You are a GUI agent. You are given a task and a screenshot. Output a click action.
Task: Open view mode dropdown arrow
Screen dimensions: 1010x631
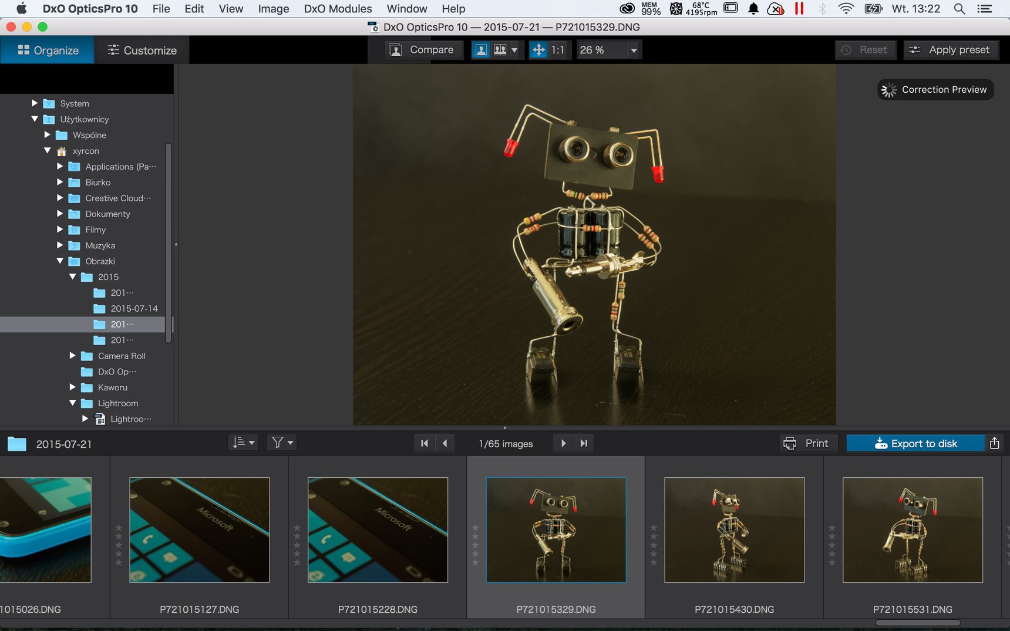tap(515, 50)
